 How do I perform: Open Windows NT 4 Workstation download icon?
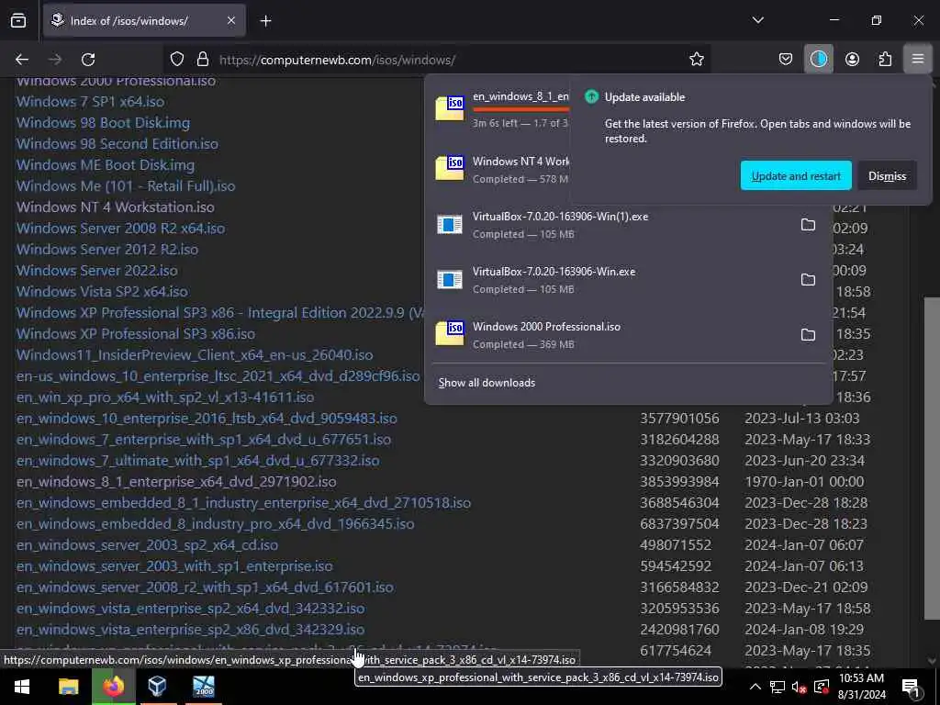click(450, 169)
